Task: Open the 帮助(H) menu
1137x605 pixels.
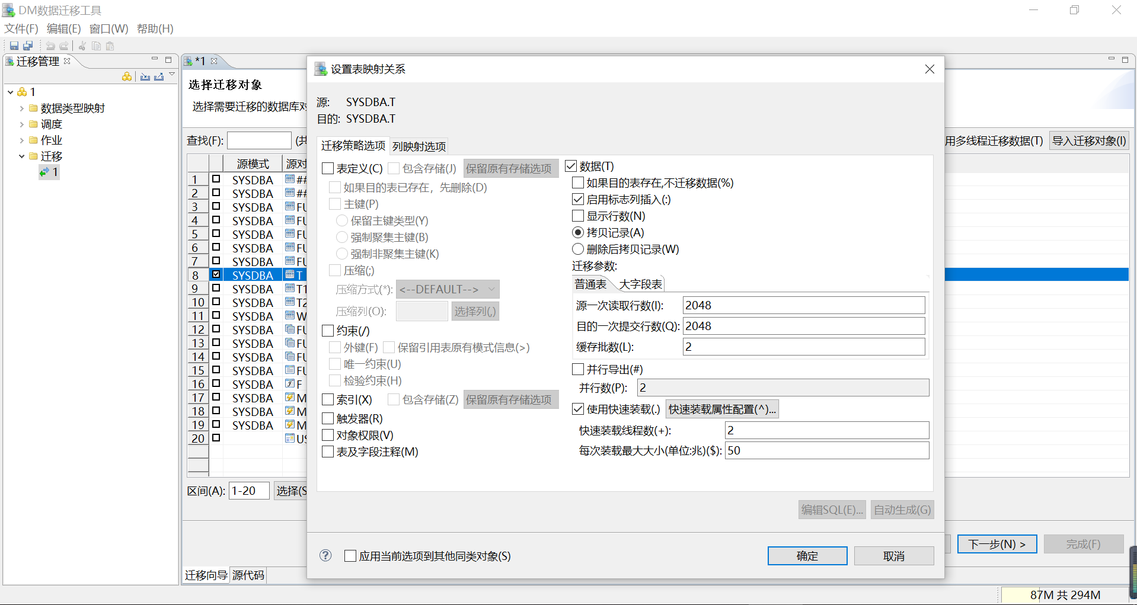Action: (x=155, y=28)
